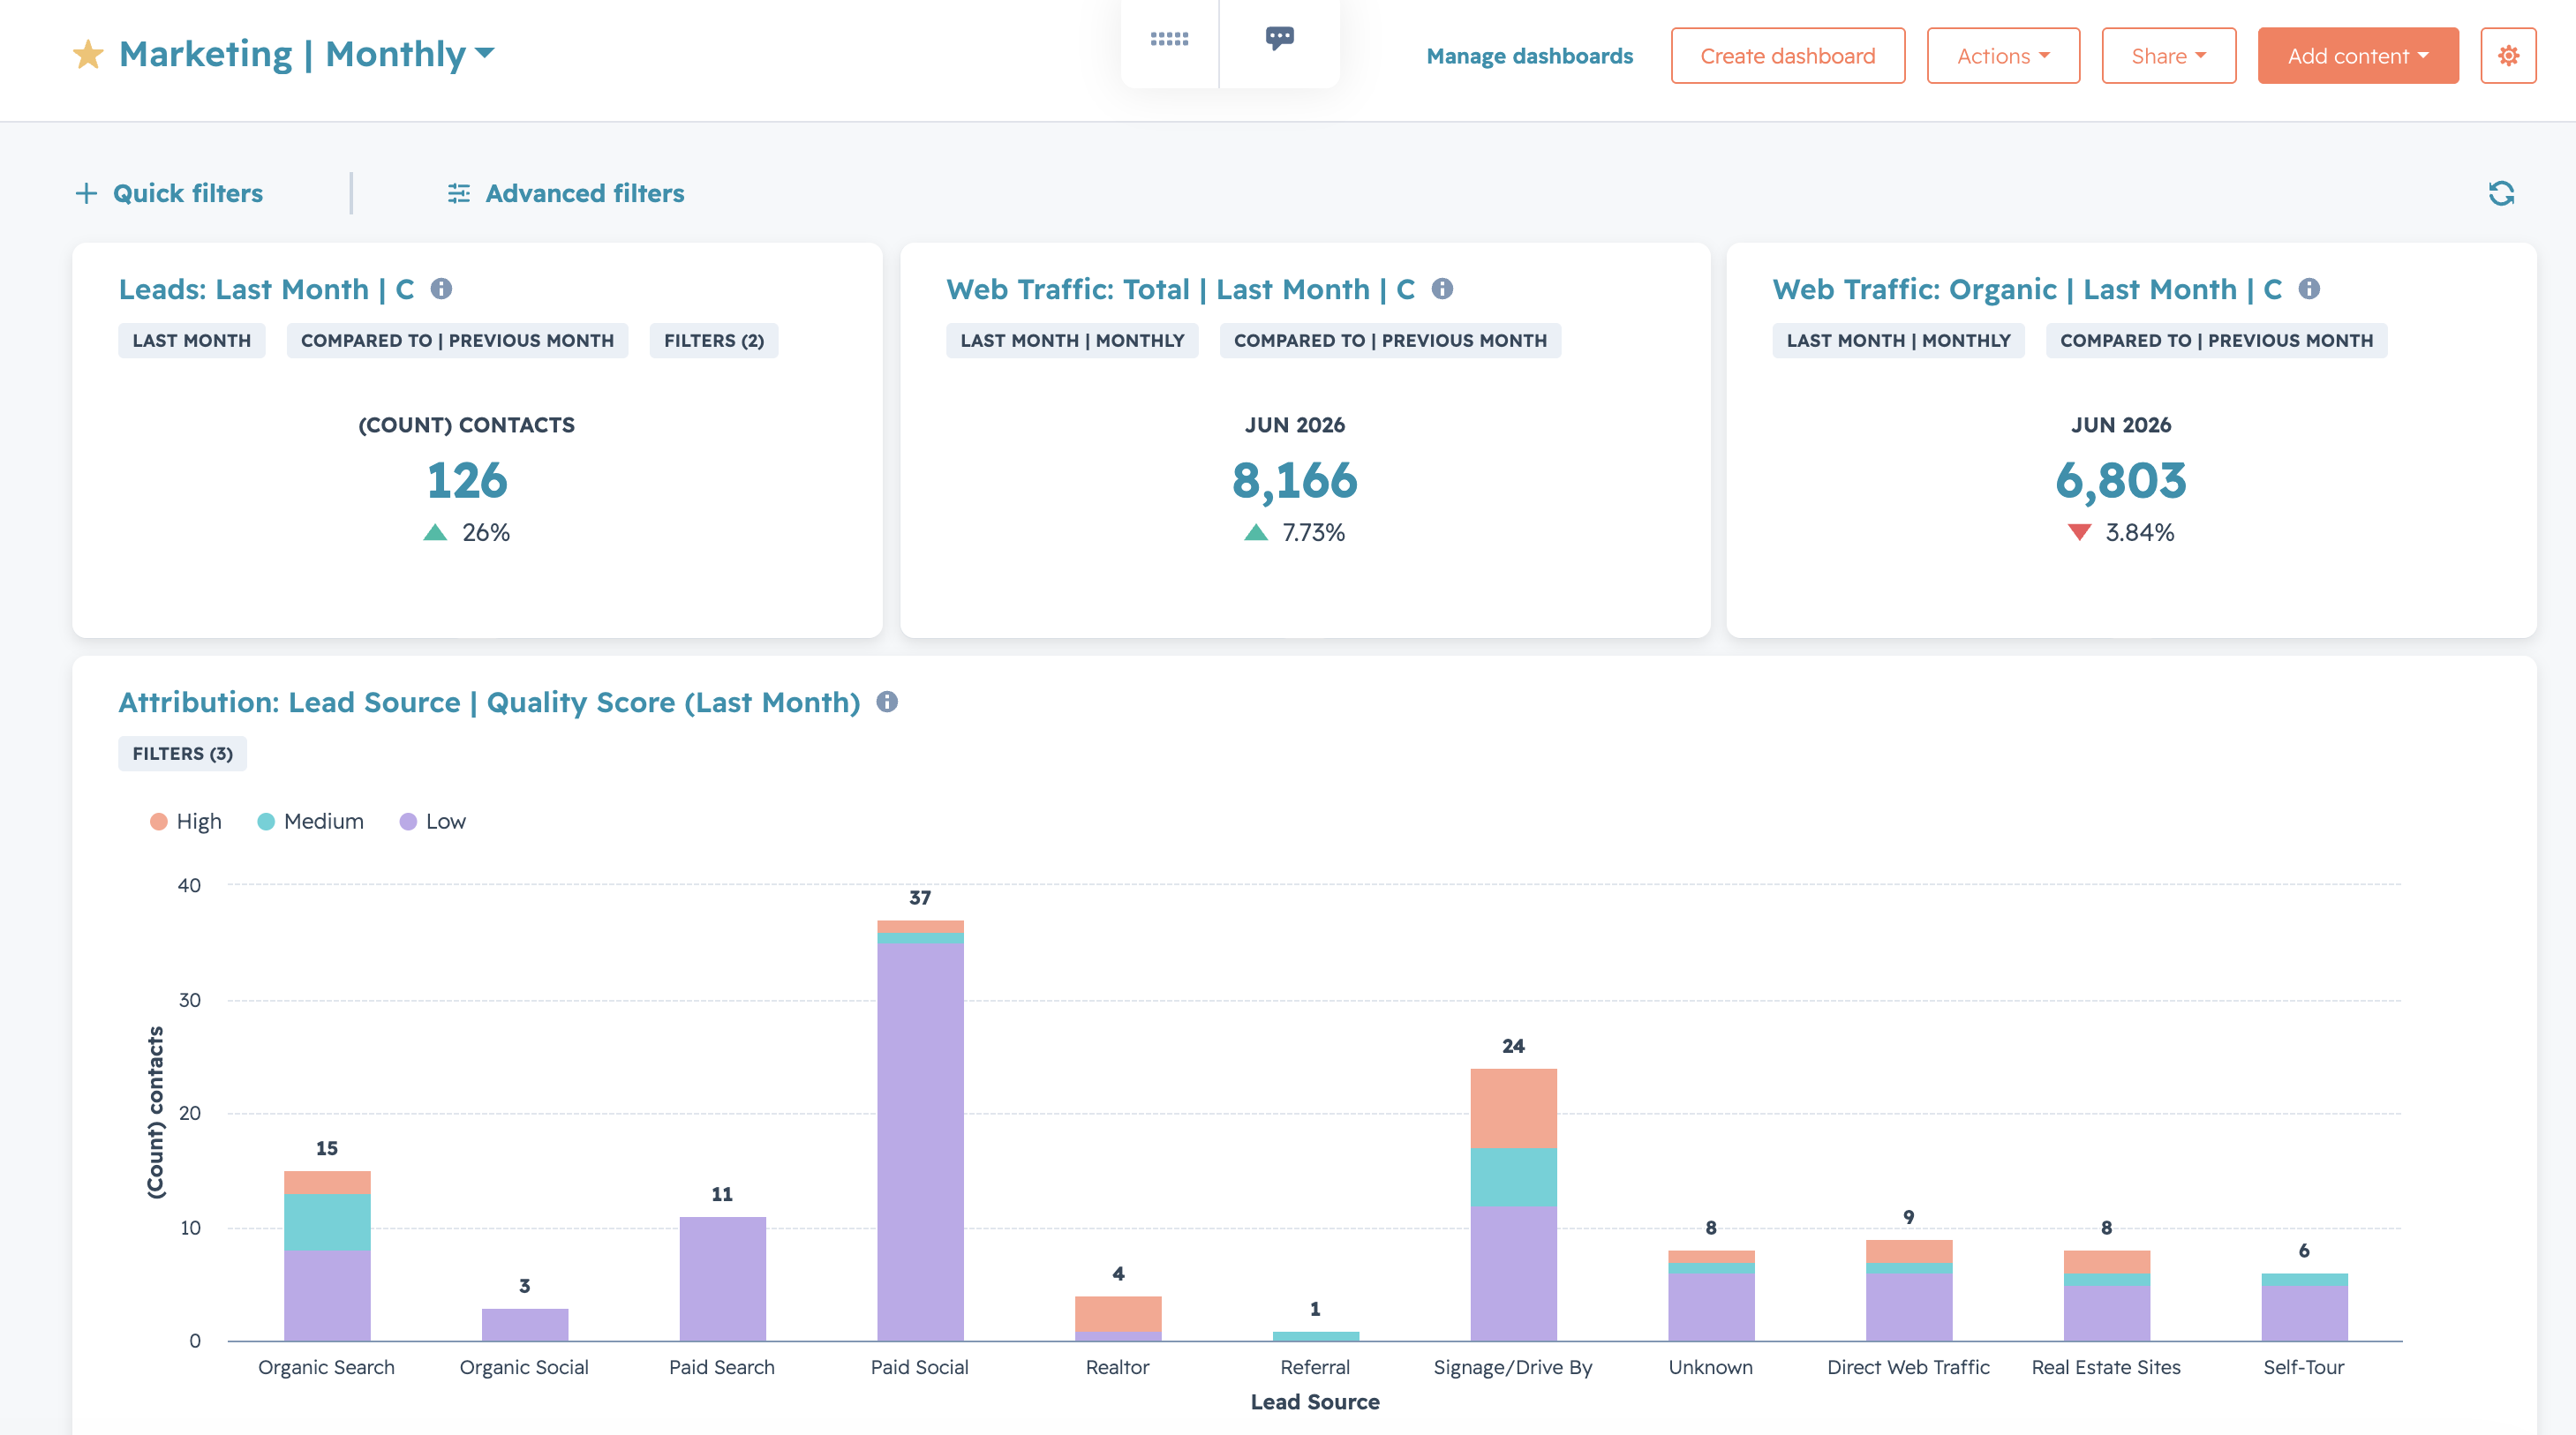The image size is (2576, 1435).
Task: Open dashboard settings gear icon
Action: coord(2508,56)
